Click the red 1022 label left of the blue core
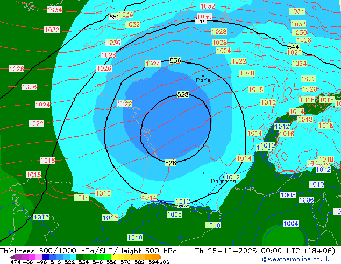This screenshot has width=341, height=264. [x=125, y=103]
